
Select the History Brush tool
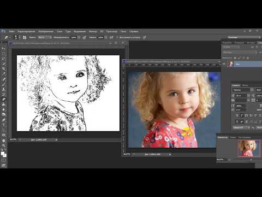click(3, 95)
